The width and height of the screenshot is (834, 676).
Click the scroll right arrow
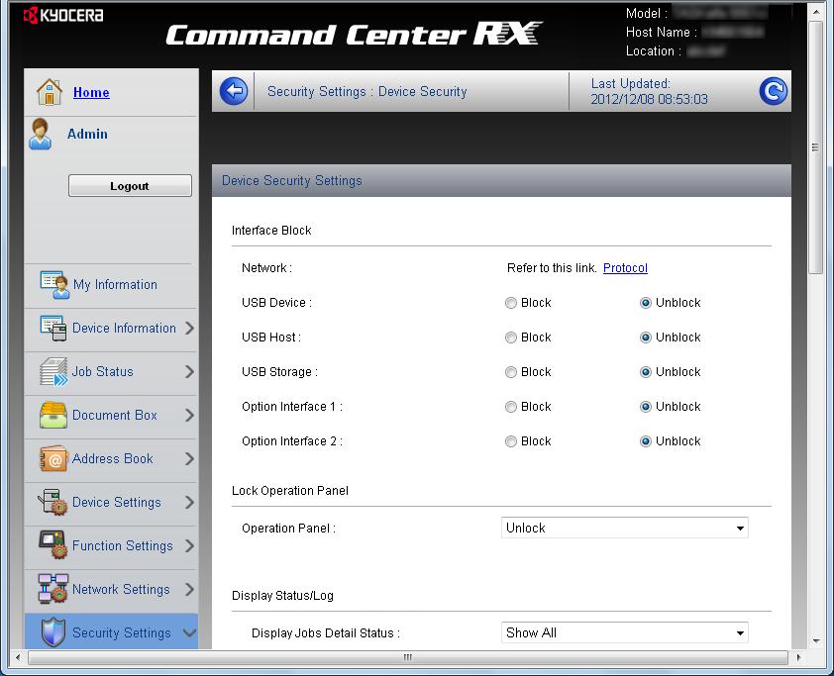[x=797, y=657]
